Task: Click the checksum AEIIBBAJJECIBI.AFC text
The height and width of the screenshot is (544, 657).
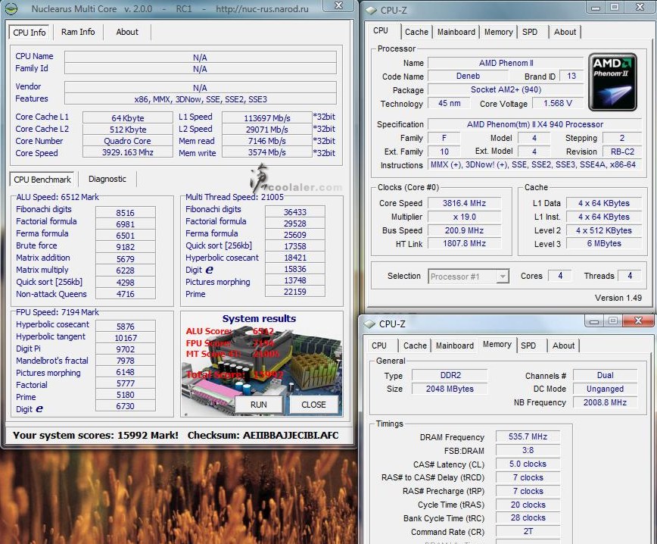Action: coord(291,435)
